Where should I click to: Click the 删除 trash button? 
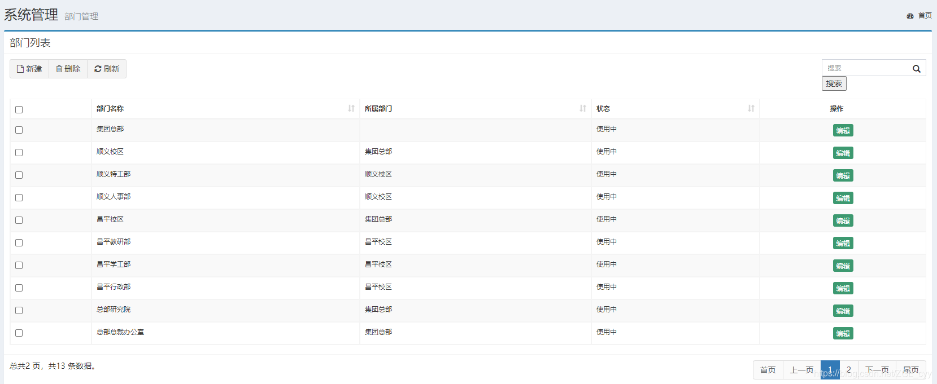[x=68, y=69]
